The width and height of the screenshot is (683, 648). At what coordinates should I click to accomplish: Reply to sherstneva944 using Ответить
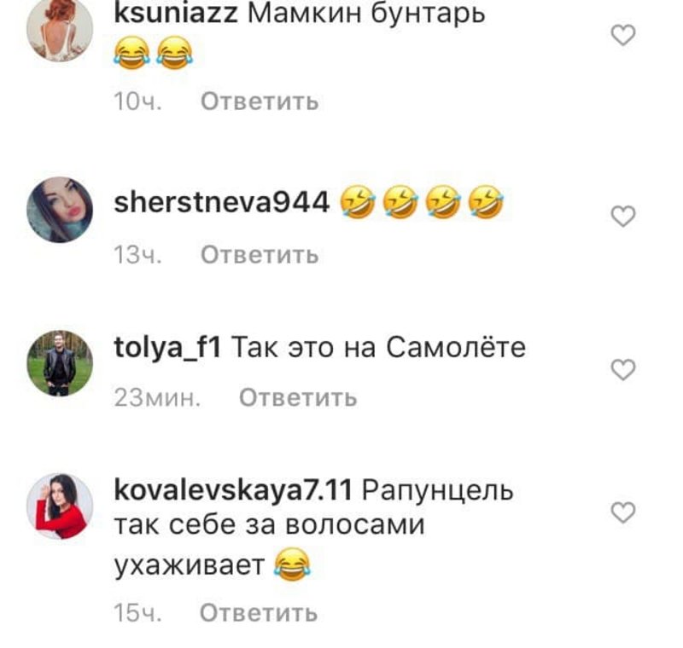click(260, 255)
